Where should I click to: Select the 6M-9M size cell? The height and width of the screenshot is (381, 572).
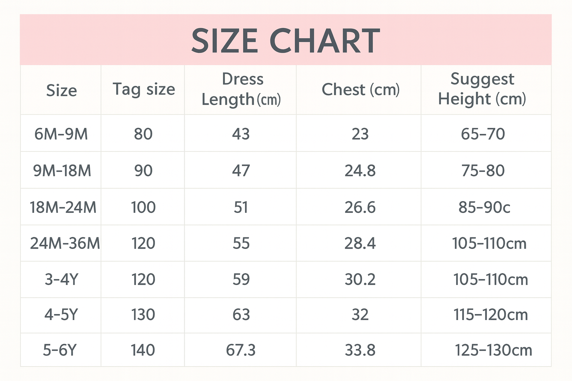coord(61,134)
